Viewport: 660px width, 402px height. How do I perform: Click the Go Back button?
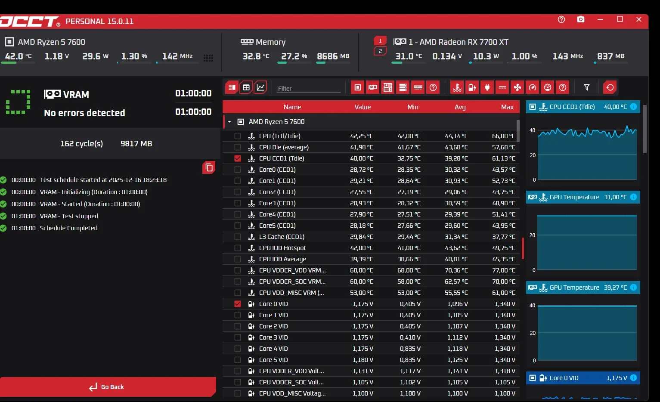tap(108, 387)
